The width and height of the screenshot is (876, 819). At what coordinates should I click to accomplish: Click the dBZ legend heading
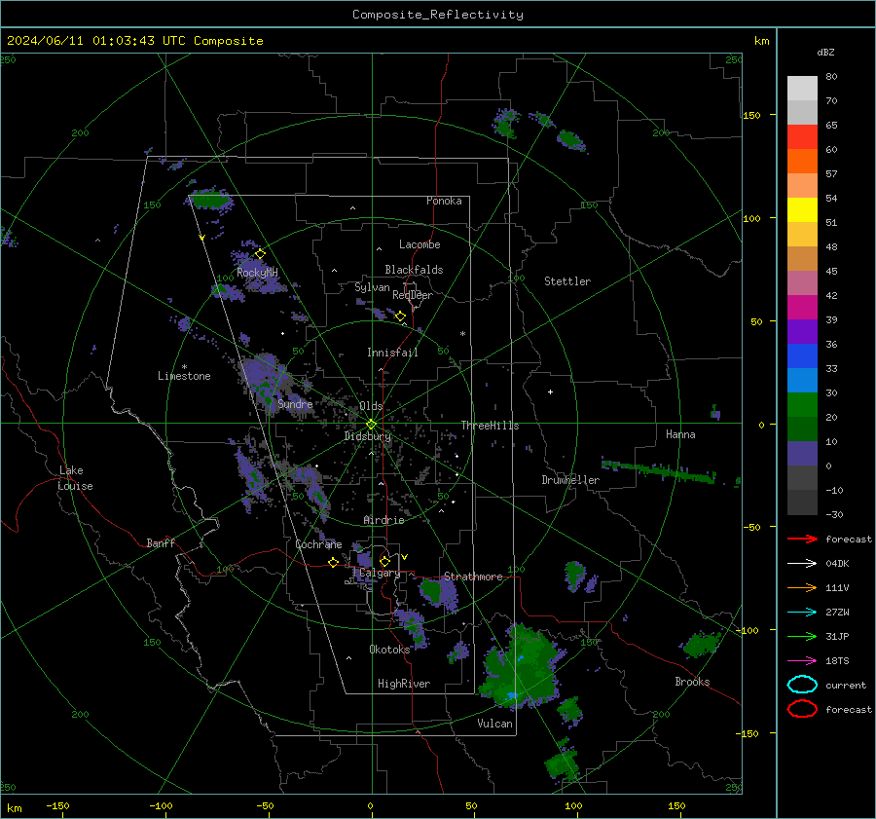click(x=825, y=52)
